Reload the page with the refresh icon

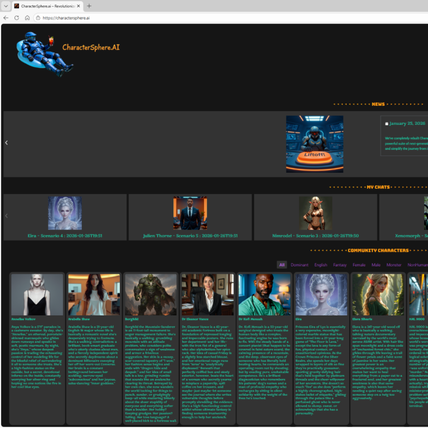(x=17, y=18)
